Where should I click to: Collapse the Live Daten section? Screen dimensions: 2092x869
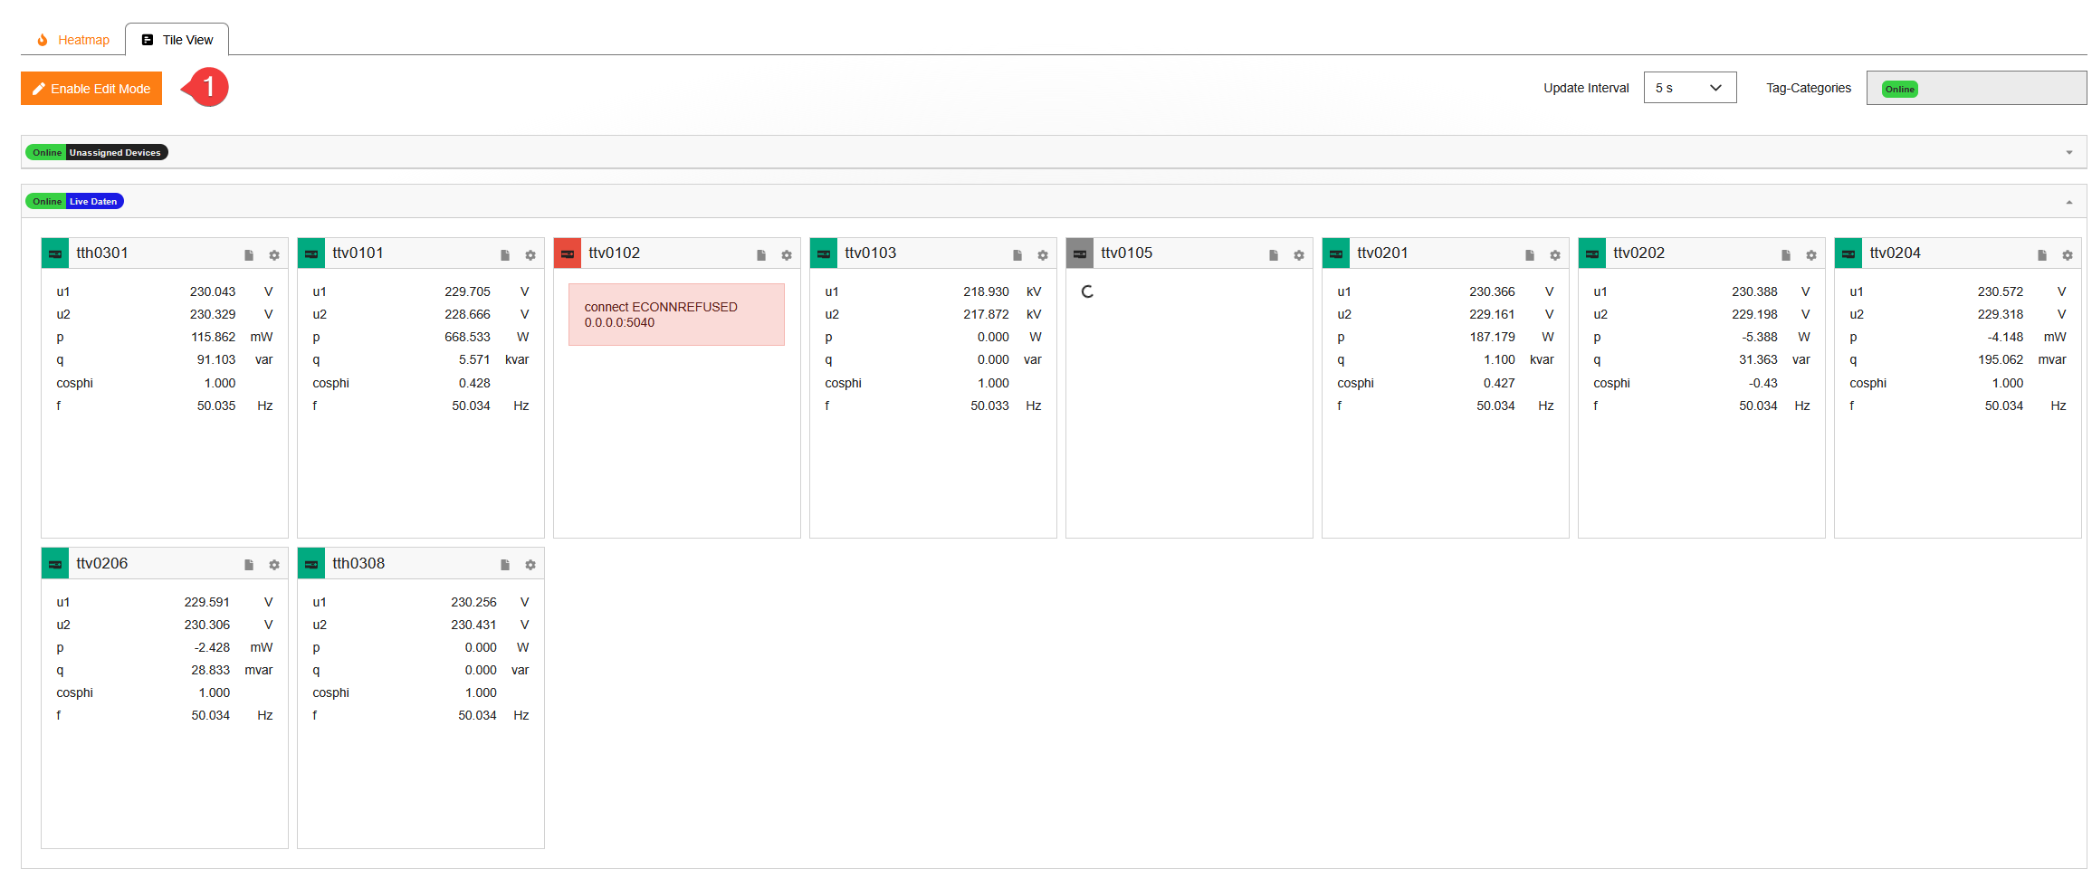pos(2069,202)
